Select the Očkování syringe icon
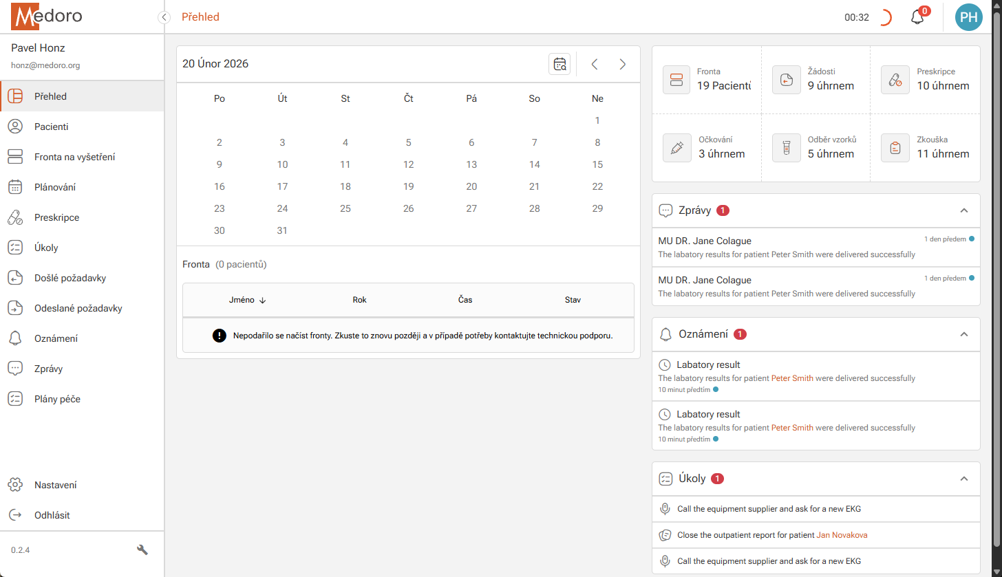This screenshot has width=1002, height=577. click(676, 148)
